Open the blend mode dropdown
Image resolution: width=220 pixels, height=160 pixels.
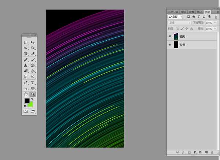(179, 23)
